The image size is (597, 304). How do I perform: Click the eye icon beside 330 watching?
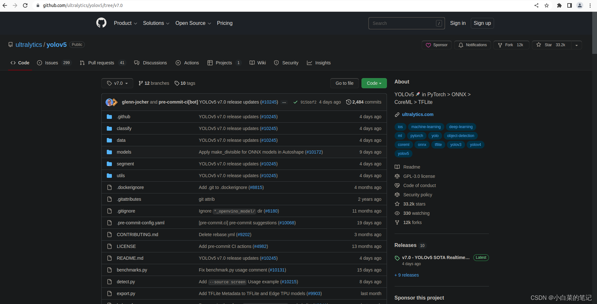point(397,213)
